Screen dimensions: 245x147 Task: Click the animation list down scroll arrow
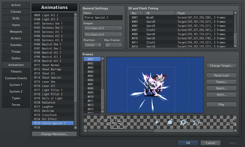click(x=76, y=127)
